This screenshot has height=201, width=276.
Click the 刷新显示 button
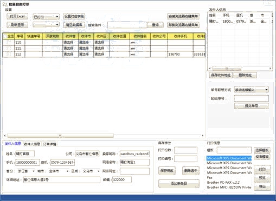[17, 25]
